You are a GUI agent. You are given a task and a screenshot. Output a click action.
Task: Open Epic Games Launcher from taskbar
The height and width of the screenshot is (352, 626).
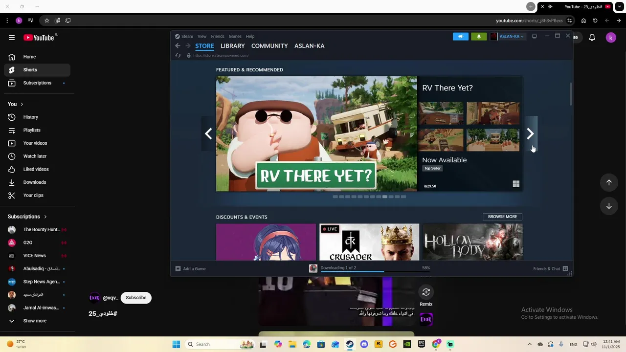point(422,344)
